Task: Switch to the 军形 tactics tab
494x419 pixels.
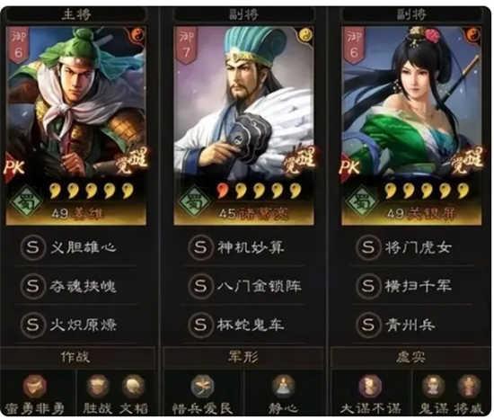Action: click(x=243, y=357)
